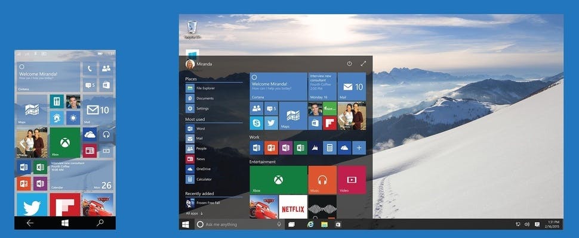
Task: Click the plus tile in the Work group
Action: click(359, 148)
